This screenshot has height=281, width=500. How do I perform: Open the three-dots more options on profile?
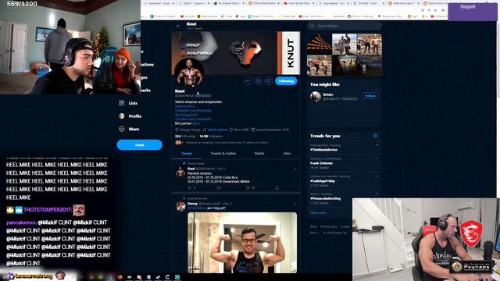[248, 81]
